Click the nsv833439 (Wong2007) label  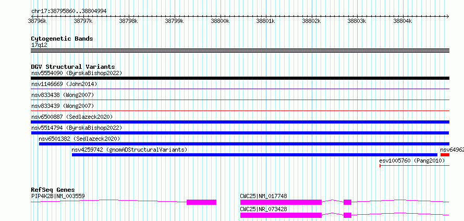pyautogui.click(x=63, y=106)
